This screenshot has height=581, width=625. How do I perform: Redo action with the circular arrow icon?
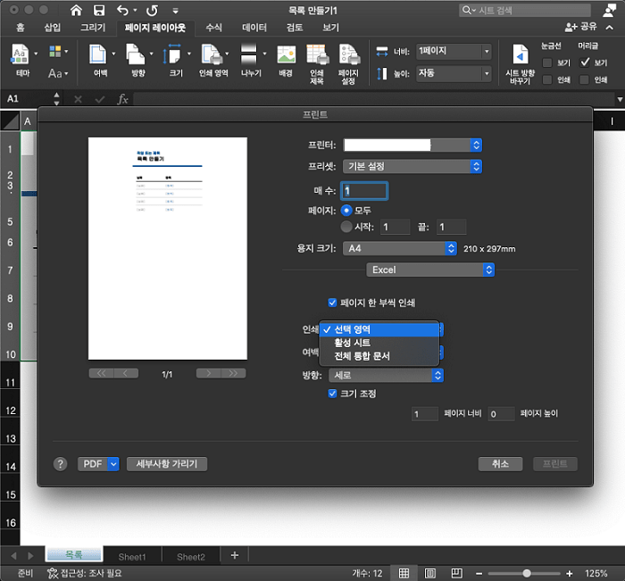(152, 11)
